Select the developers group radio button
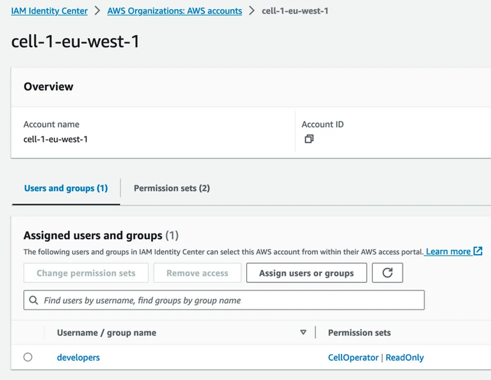The width and height of the screenshot is (491, 380). pyautogui.click(x=28, y=357)
